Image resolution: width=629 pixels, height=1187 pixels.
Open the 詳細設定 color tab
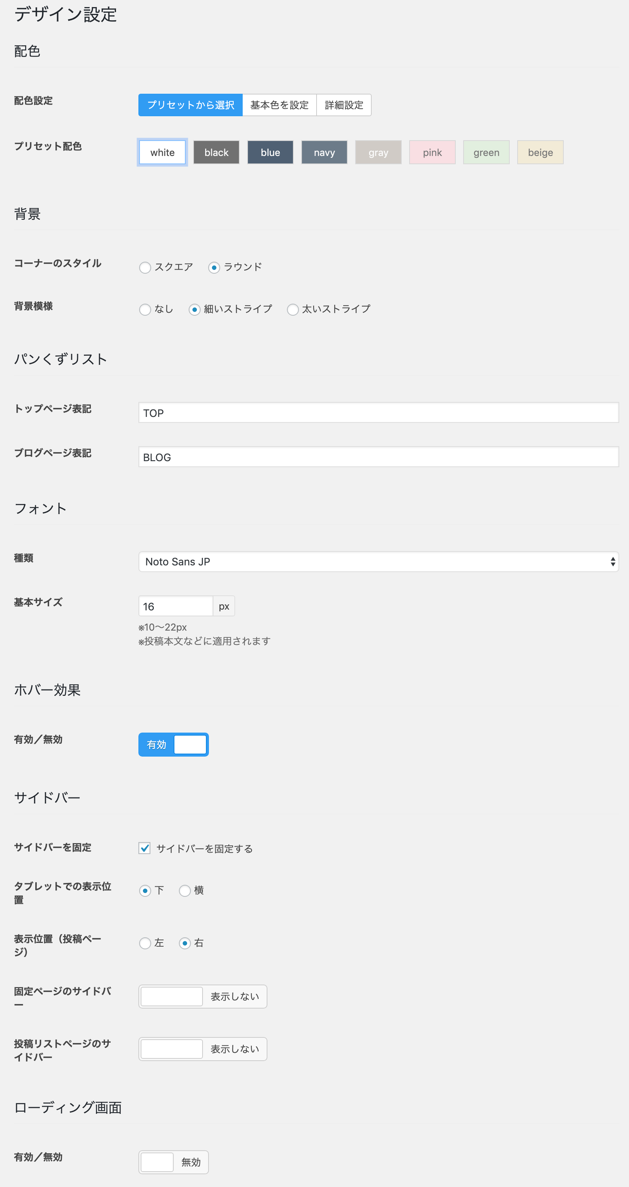(x=344, y=105)
